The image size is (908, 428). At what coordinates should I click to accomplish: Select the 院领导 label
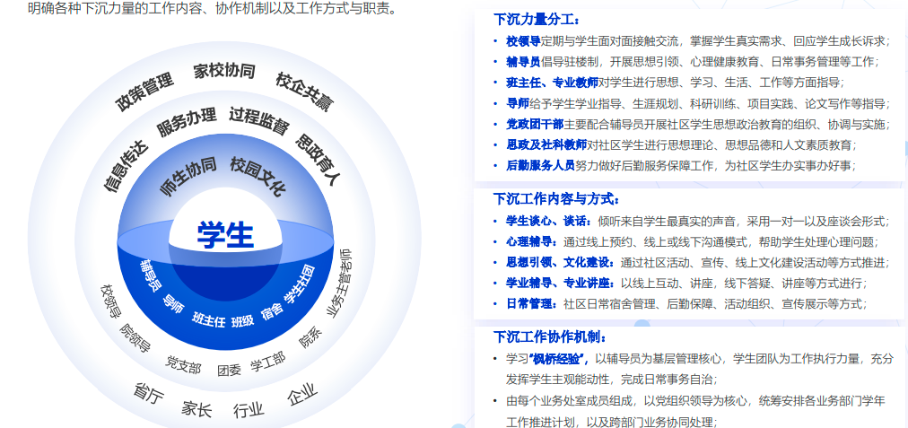tap(135, 338)
